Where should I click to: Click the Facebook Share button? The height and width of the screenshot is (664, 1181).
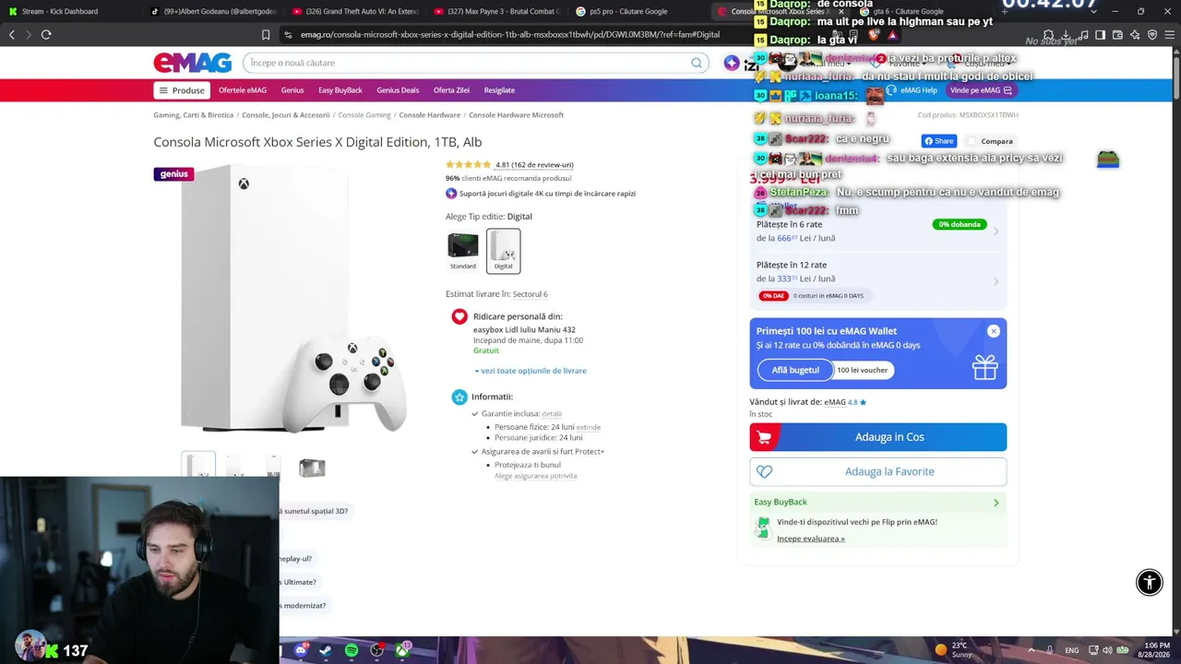(939, 141)
